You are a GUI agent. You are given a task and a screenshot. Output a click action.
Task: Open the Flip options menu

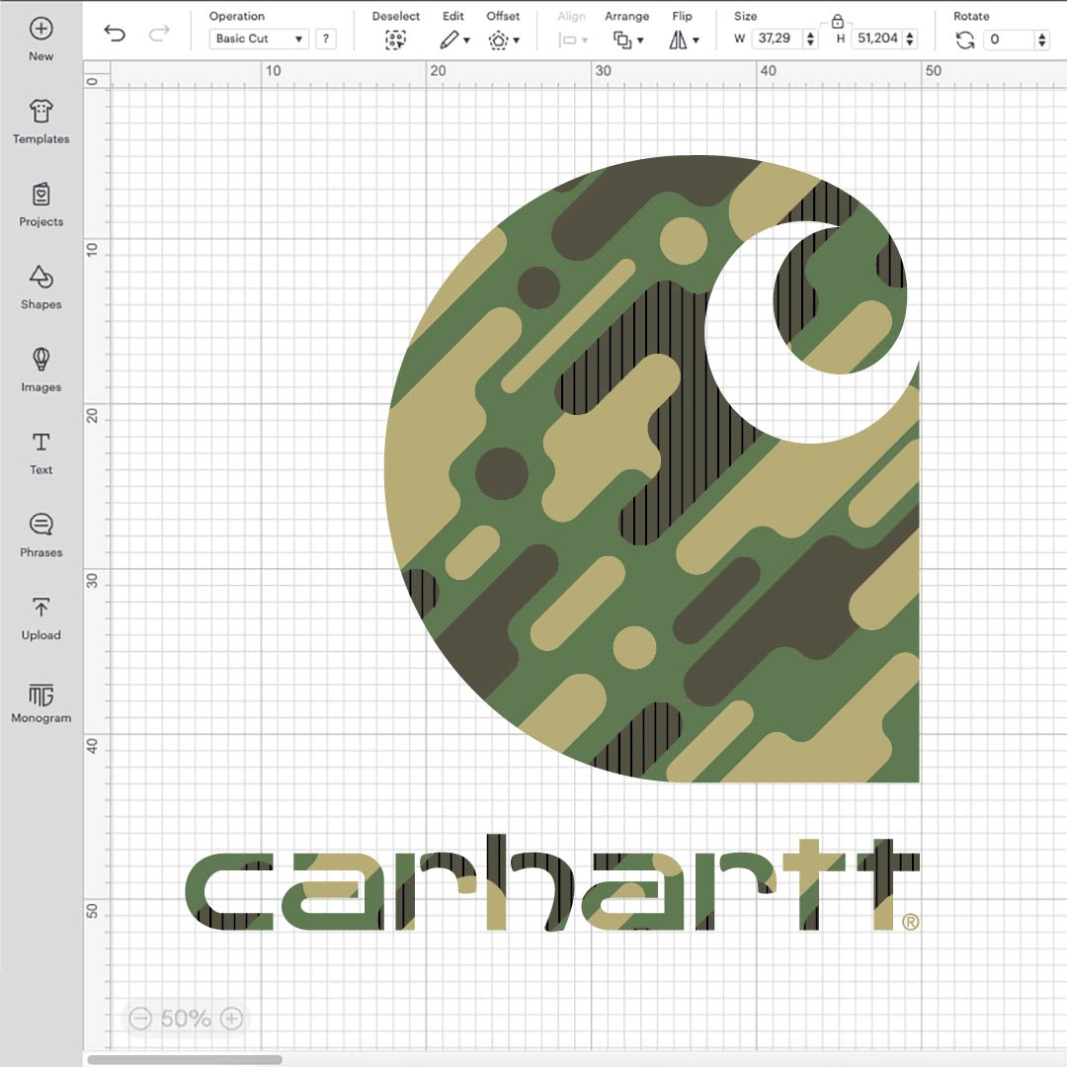[x=683, y=40]
